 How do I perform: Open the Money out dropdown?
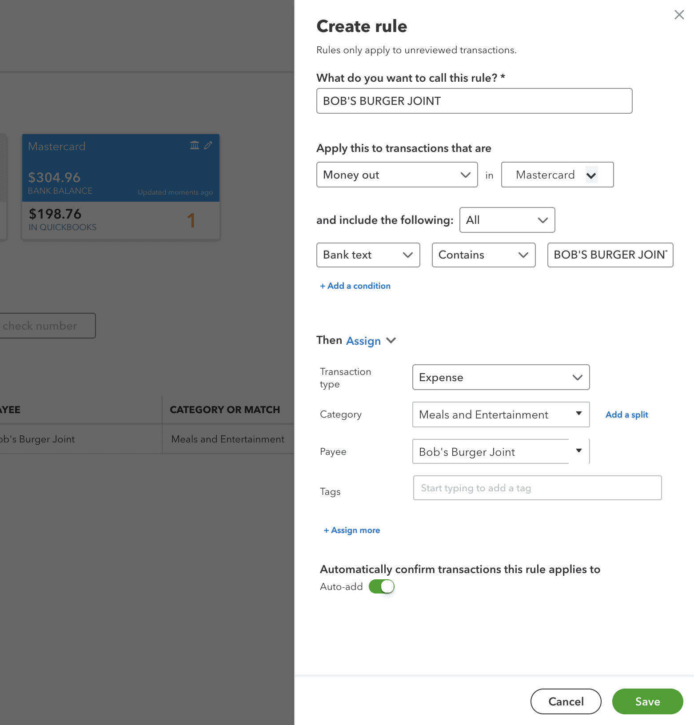click(397, 175)
